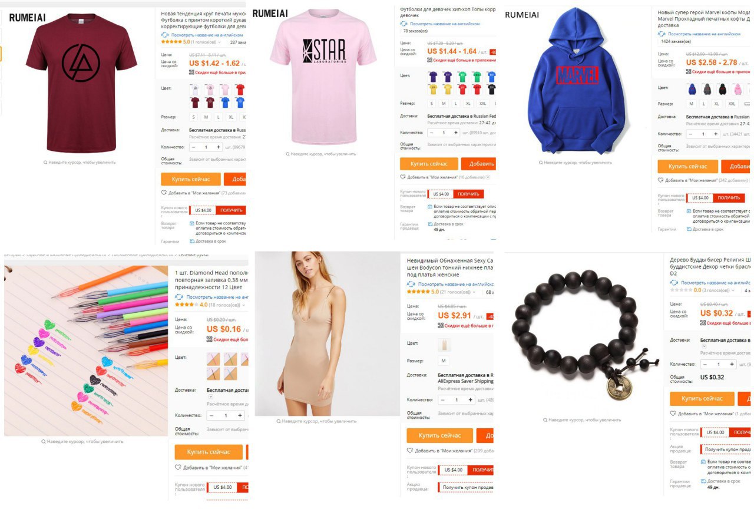This screenshot has height=519, width=754.
Task: Click plus quantity icon for the gel pens
Action: [x=240, y=415]
